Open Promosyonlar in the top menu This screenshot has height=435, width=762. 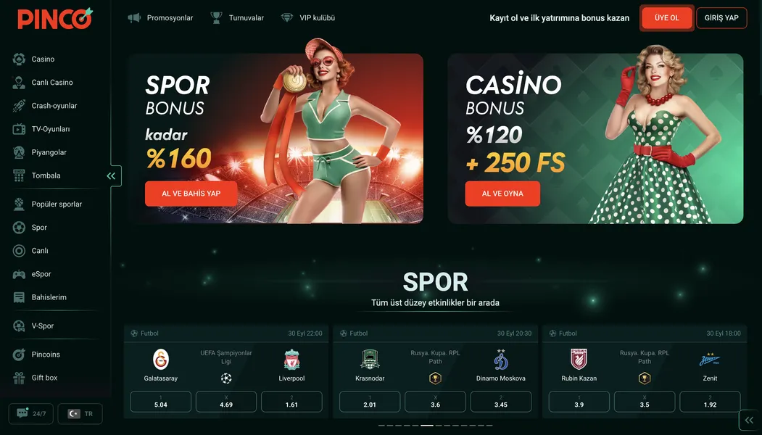coord(160,18)
